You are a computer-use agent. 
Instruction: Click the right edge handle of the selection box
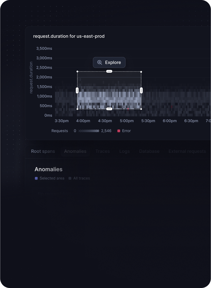[141, 90]
